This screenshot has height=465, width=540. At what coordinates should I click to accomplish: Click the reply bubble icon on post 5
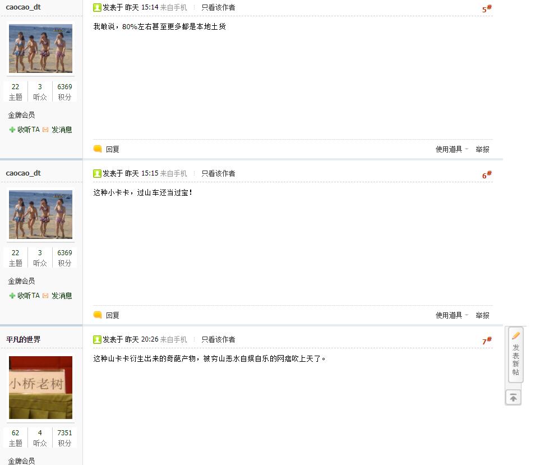(98, 149)
